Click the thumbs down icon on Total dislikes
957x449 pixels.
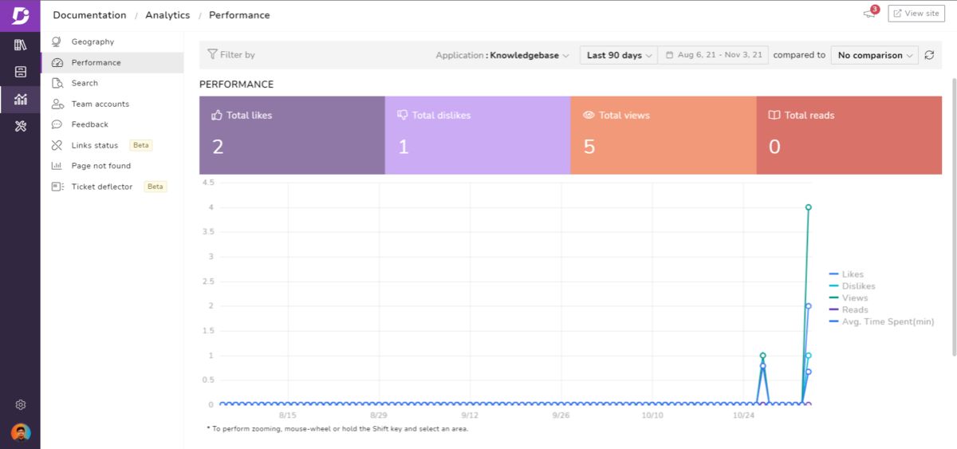pyautogui.click(x=403, y=115)
